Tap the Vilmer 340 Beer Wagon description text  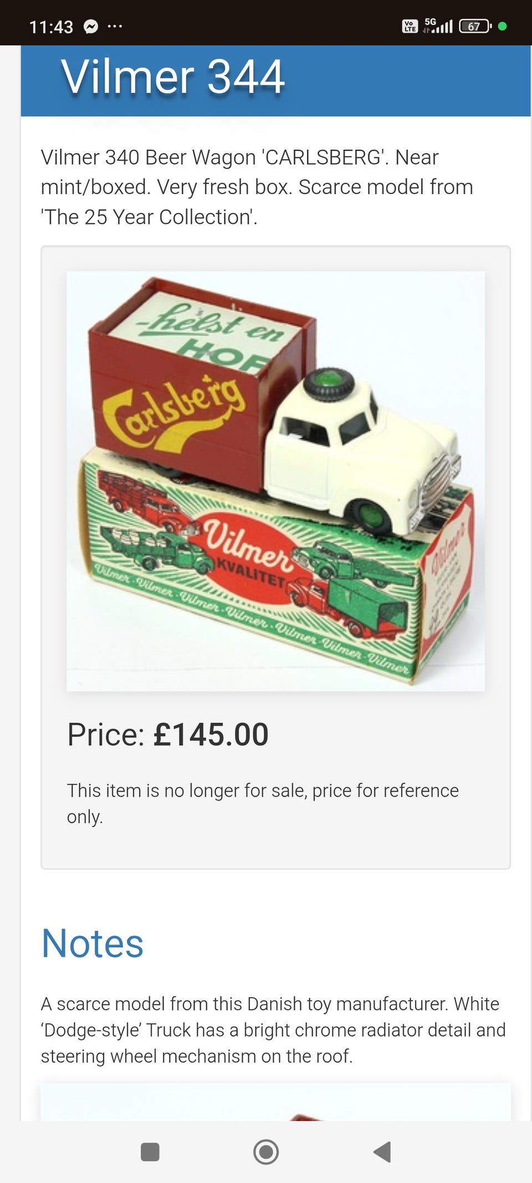(x=257, y=187)
